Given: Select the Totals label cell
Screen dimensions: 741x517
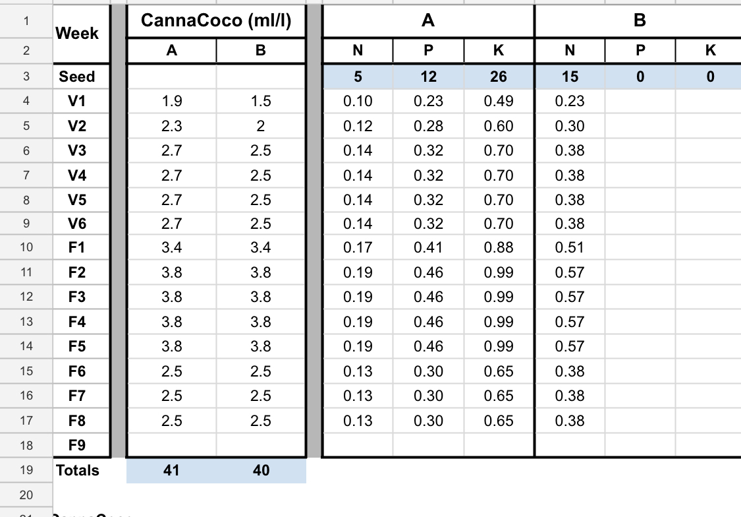Looking at the screenshot, I should (78, 470).
